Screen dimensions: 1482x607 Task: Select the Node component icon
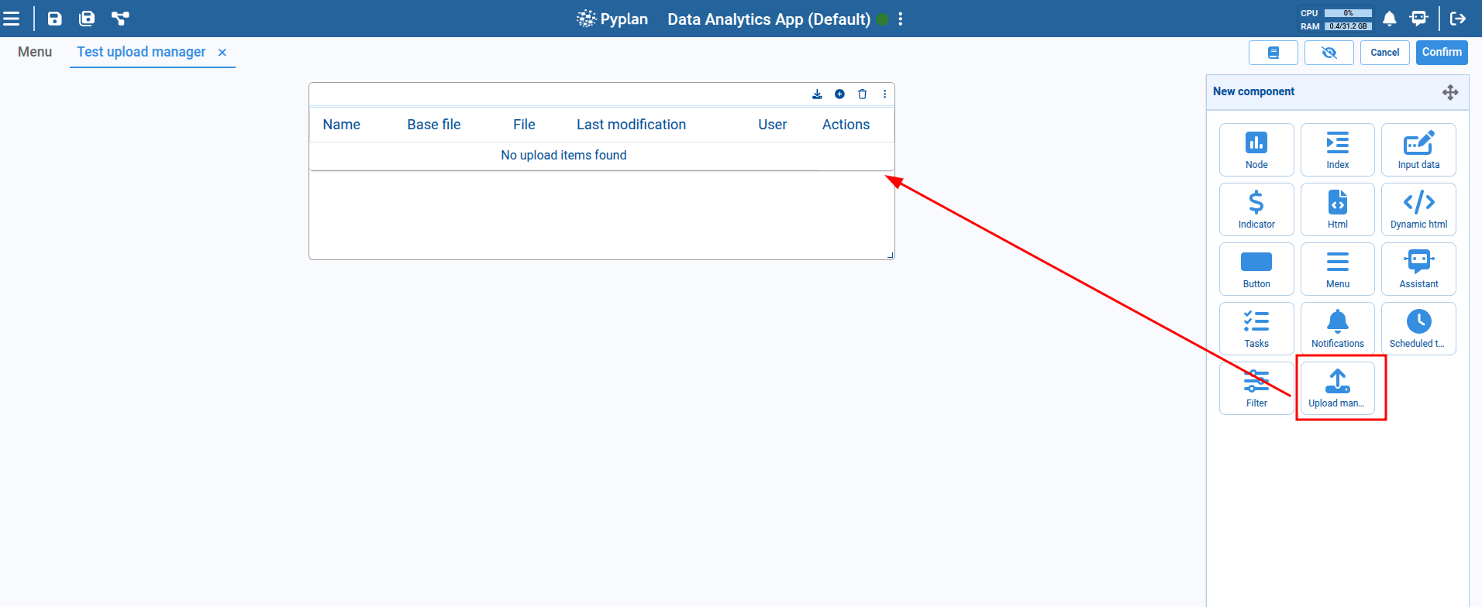[x=1256, y=149]
